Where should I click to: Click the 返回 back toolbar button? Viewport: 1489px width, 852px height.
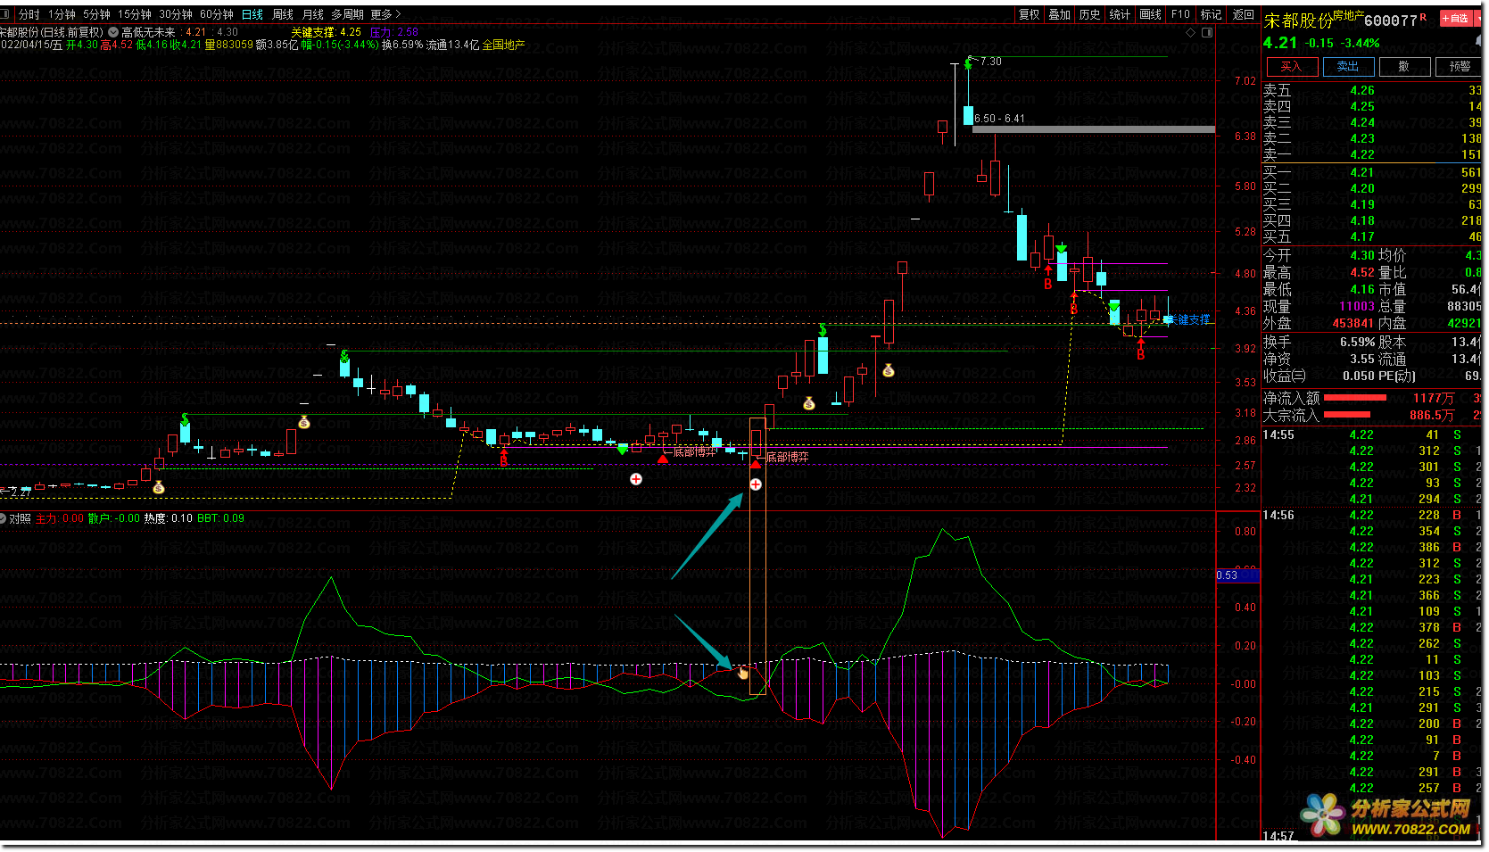coord(1244,14)
